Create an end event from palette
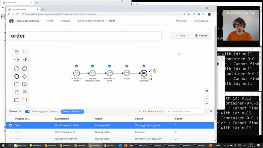 17,77
